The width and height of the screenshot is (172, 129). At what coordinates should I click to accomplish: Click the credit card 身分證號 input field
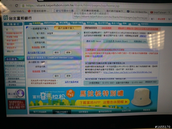(64, 62)
